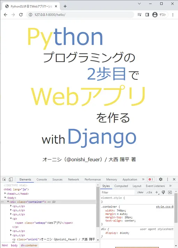Open the media control playlist icon
Image resolution: width=178 pixels, height=248 pixels.
139,15
